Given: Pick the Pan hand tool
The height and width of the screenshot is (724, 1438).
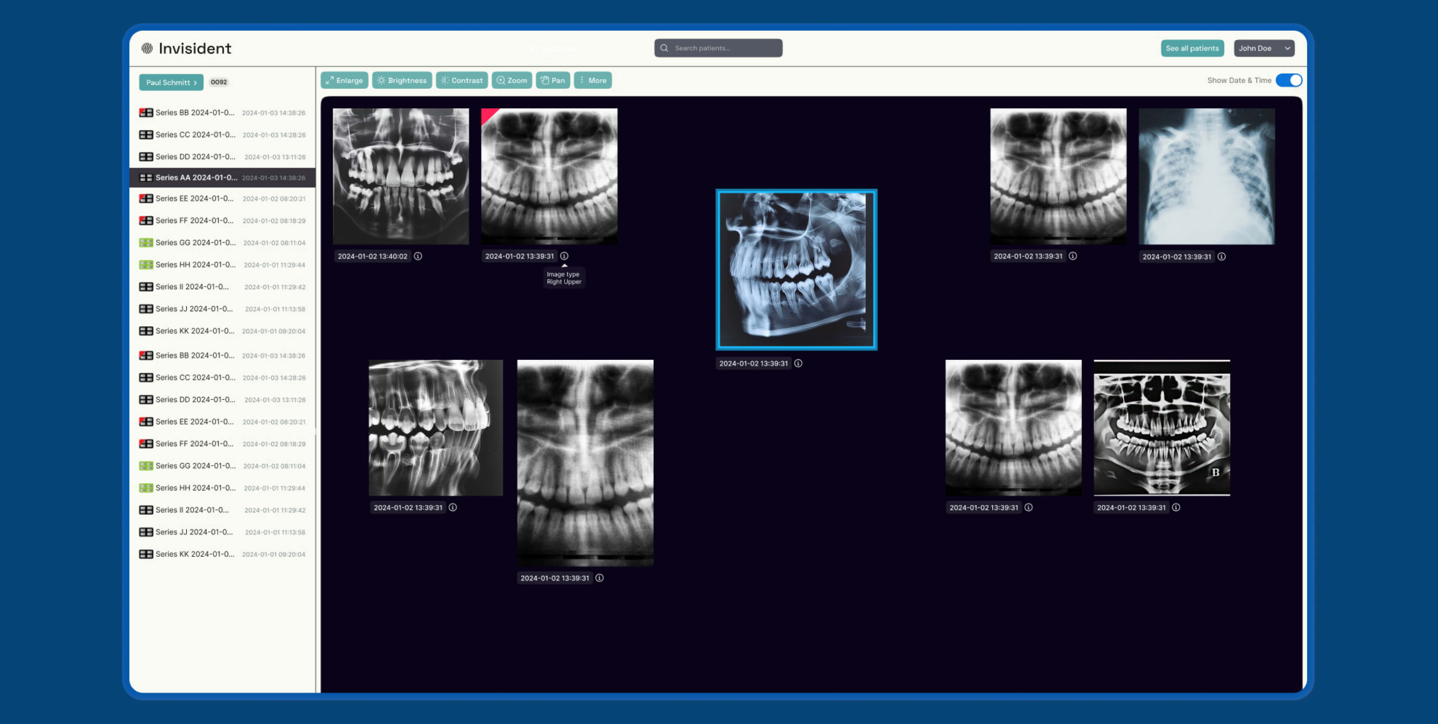Looking at the screenshot, I should [x=553, y=80].
